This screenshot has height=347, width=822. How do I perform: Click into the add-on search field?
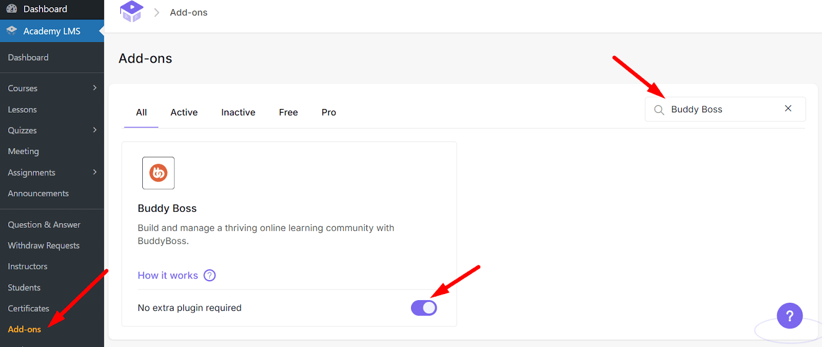pos(724,109)
